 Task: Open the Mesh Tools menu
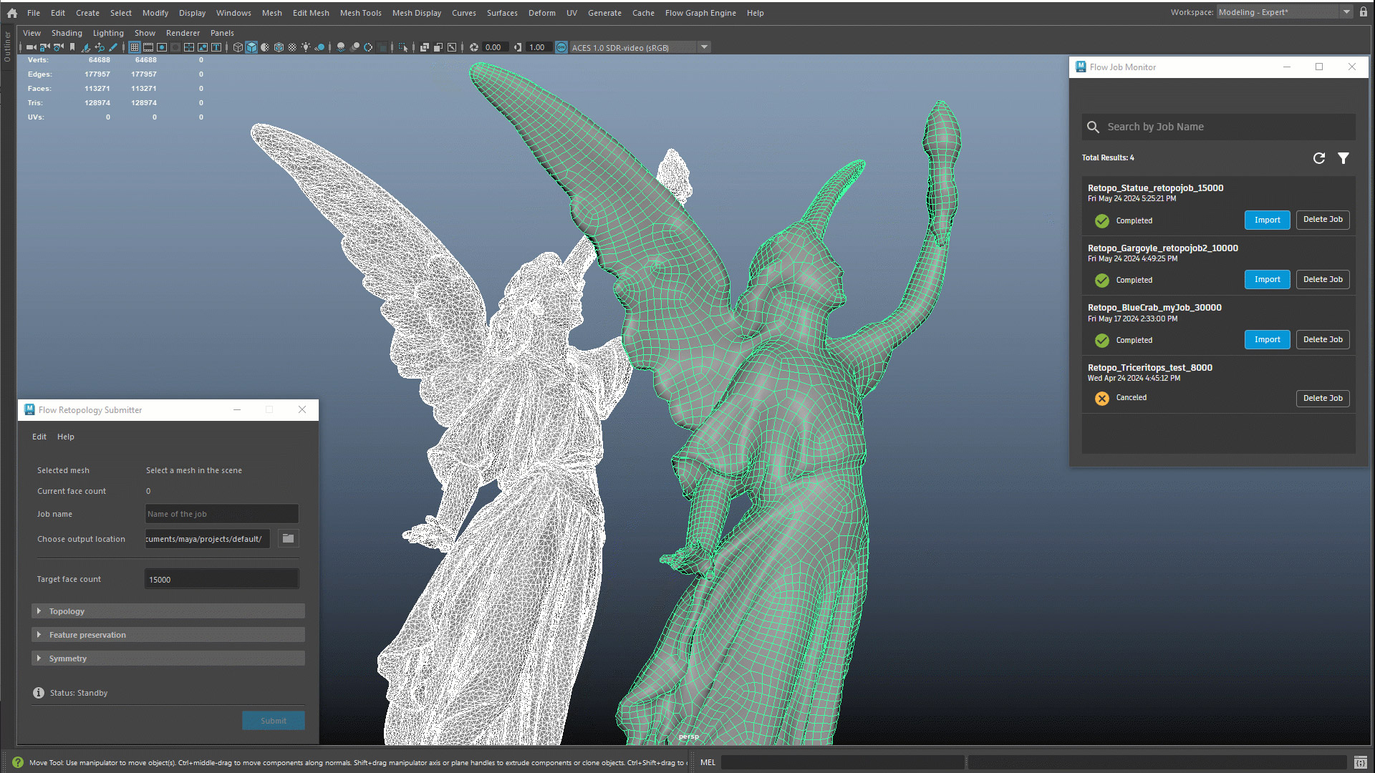click(360, 13)
